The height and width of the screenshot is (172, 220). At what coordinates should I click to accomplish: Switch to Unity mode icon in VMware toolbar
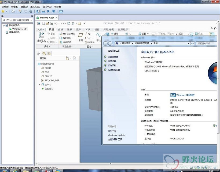click(x=54, y=11)
